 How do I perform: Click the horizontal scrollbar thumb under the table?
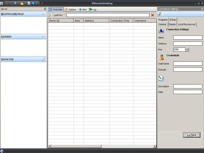(x=76, y=146)
